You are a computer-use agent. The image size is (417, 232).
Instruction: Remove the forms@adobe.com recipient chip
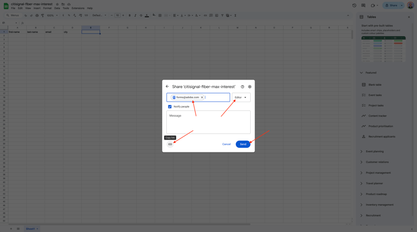point(202,97)
